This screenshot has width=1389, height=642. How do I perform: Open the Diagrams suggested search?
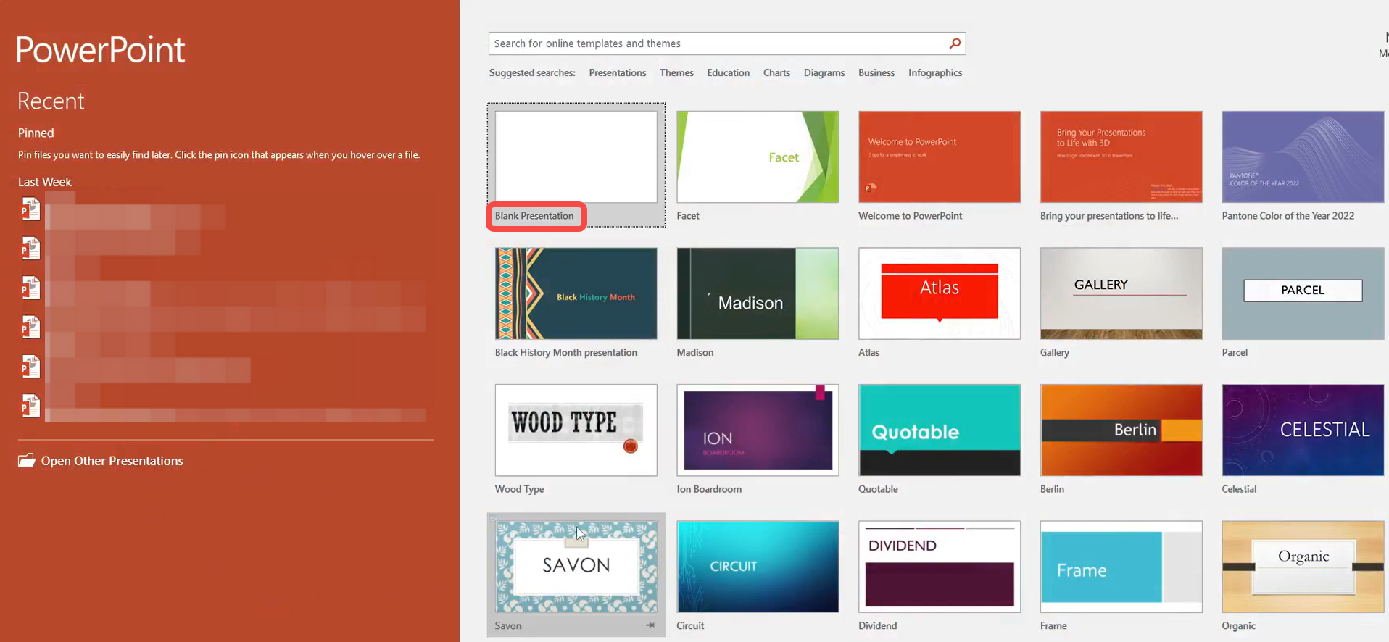[x=824, y=72]
